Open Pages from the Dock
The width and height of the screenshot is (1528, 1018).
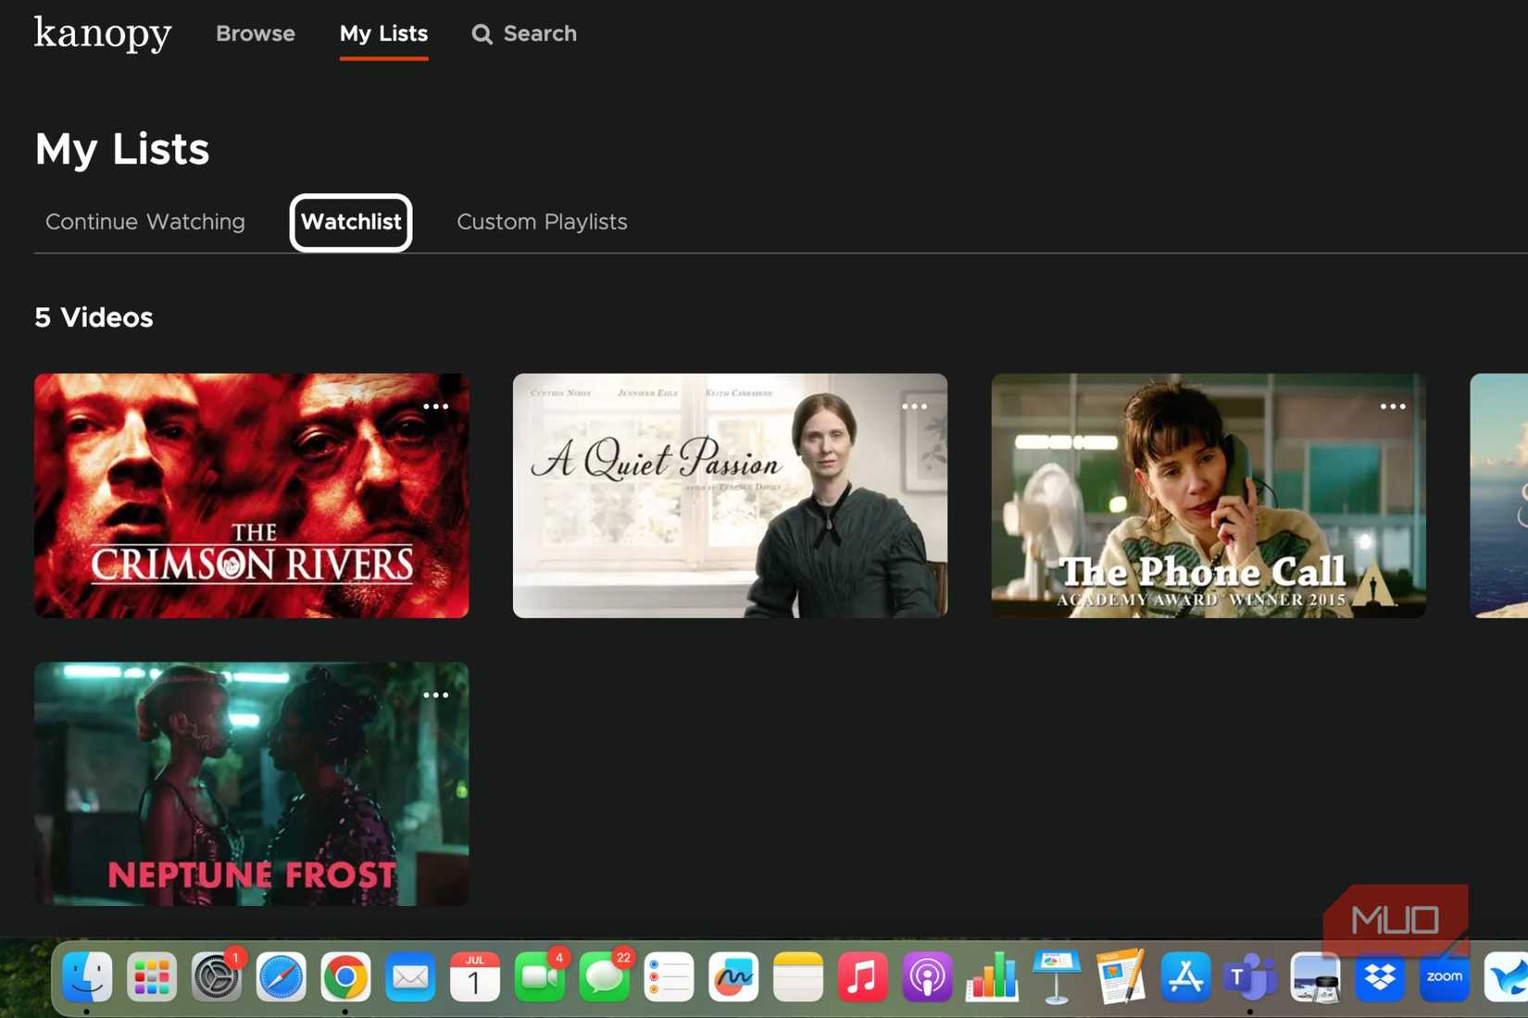(x=1121, y=977)
